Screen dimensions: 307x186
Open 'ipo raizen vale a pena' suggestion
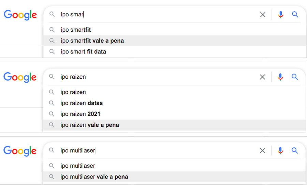(90, 125)
